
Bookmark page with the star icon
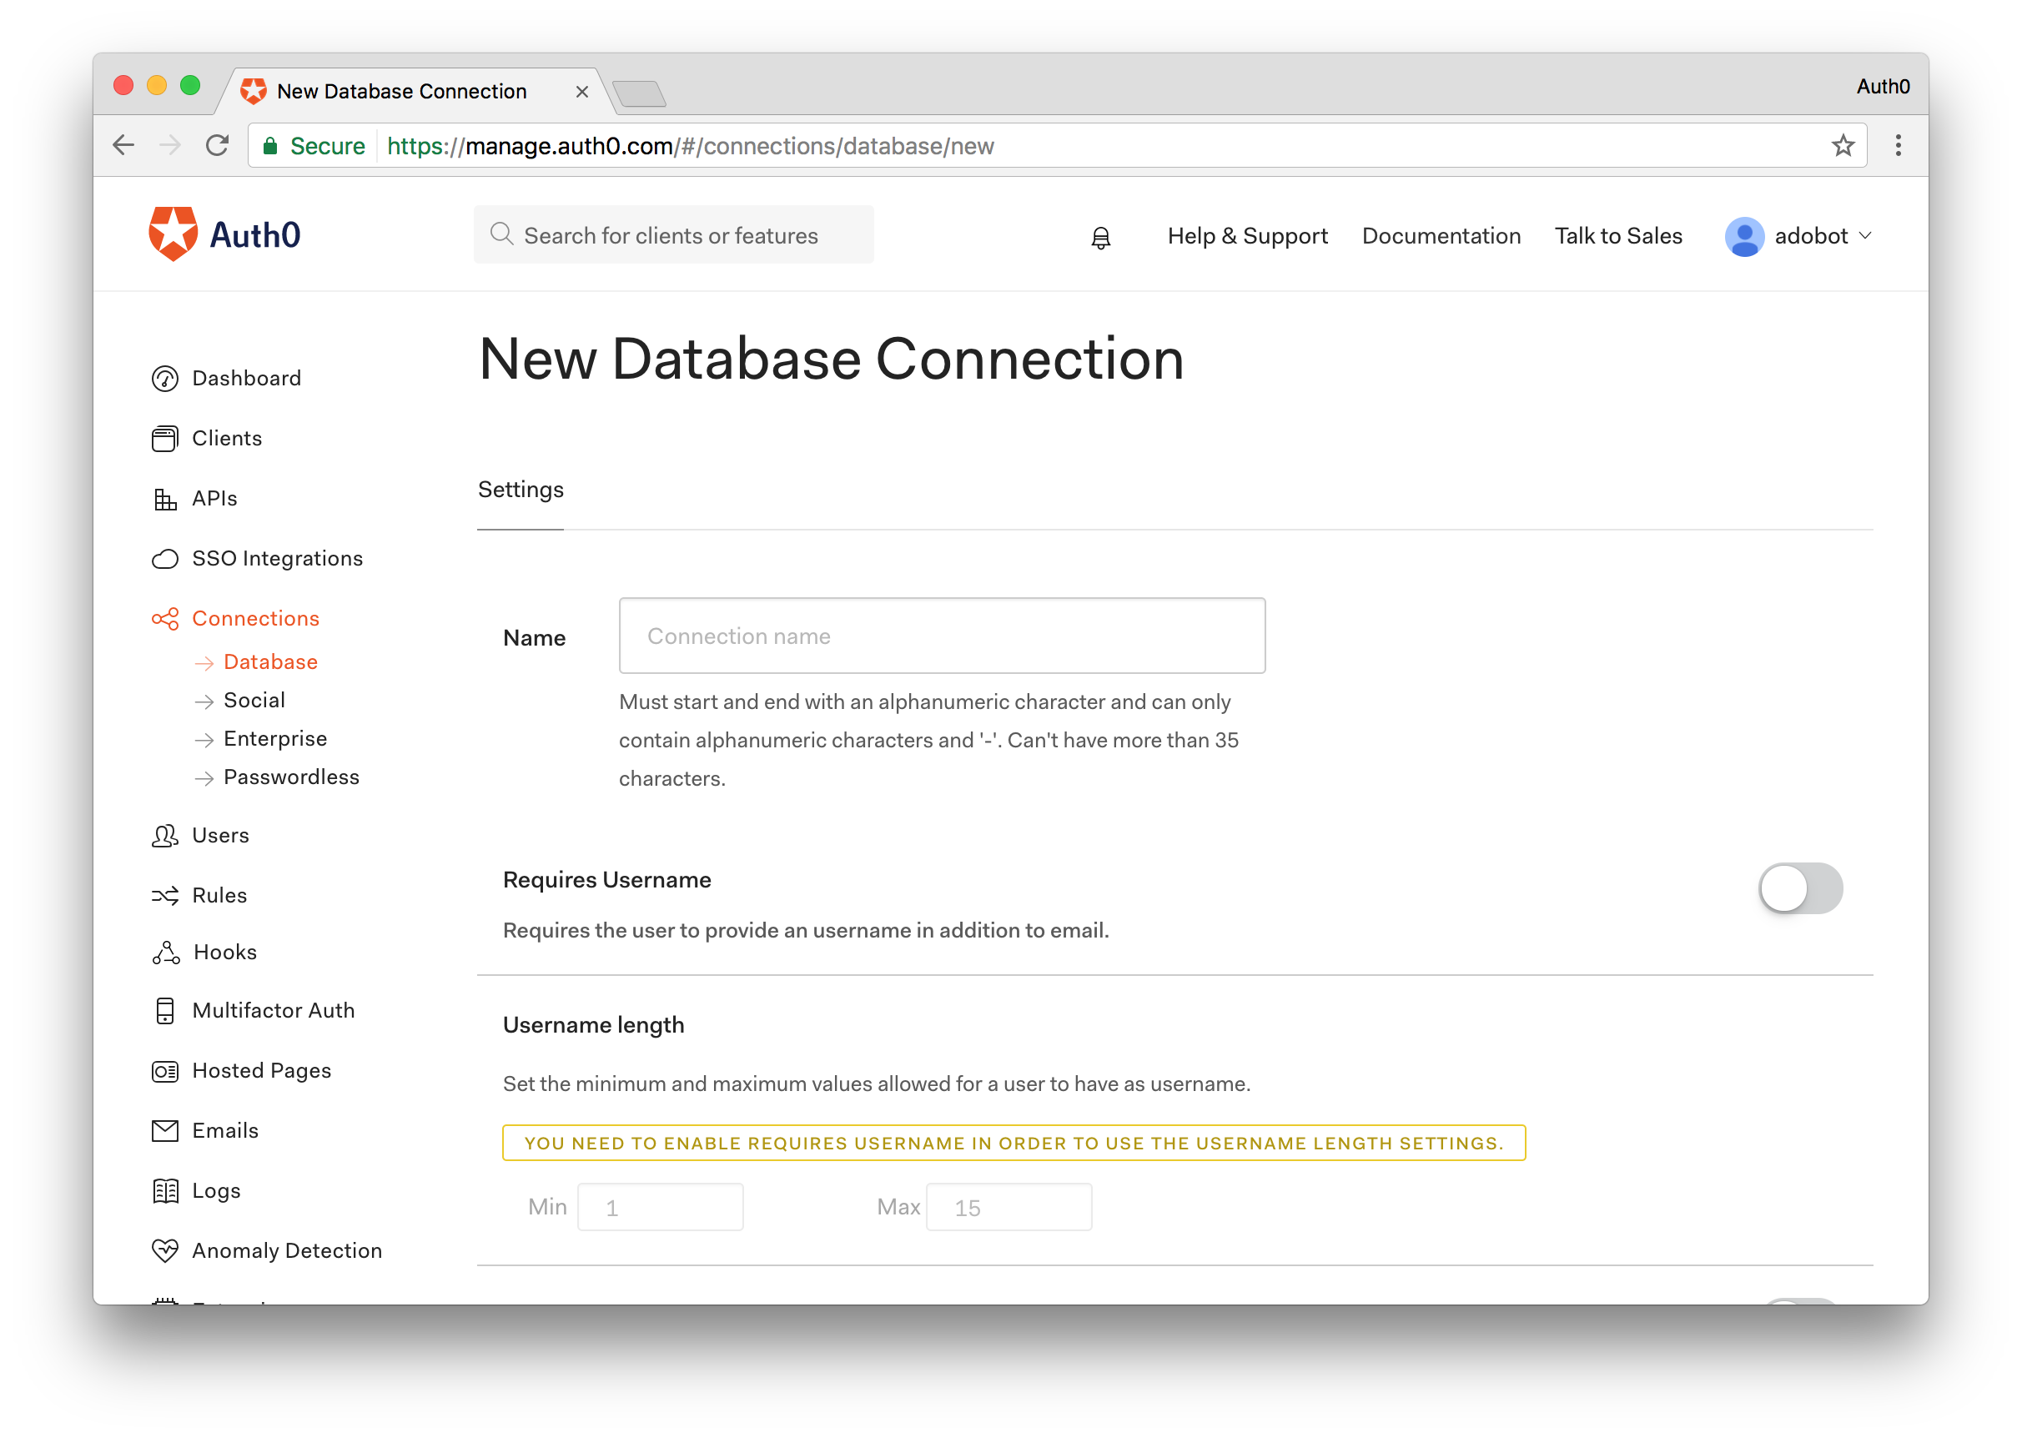(1843, 146)
